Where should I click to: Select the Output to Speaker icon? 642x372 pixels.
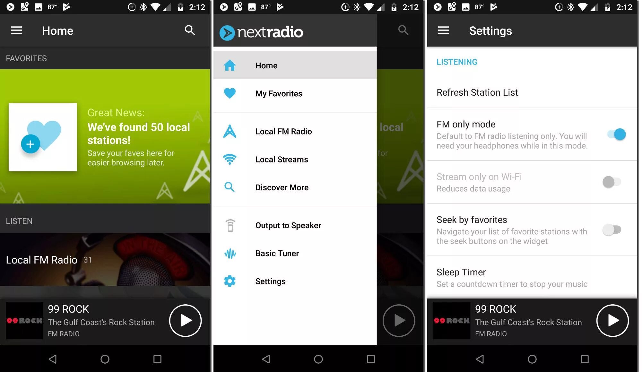click(x=230, y=225)
